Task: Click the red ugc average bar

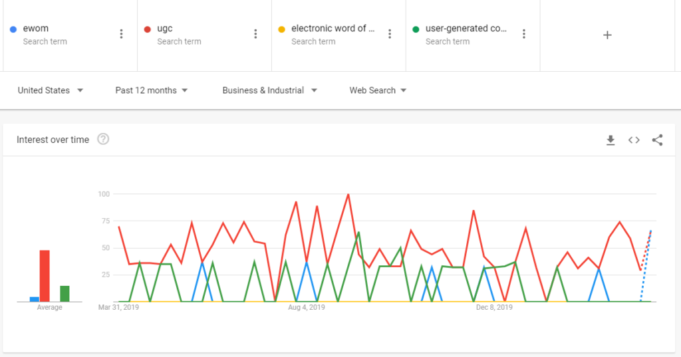Action: (x=45, y=276)
